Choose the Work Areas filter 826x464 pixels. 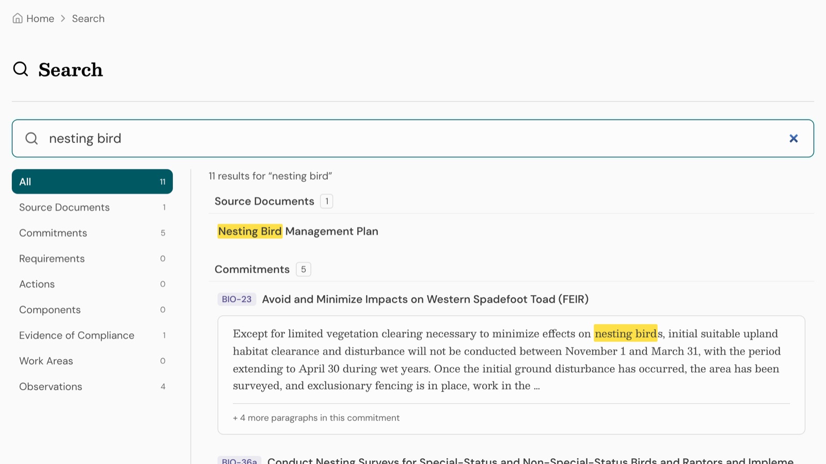(92, 361)
